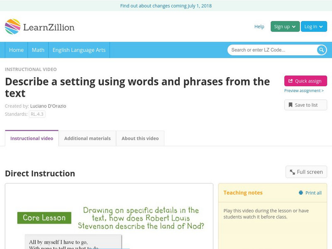Image resolution: width=332 pixels, height=249 pixels.
Task: Click Preview assignment link
Action: tap(304, 90)
